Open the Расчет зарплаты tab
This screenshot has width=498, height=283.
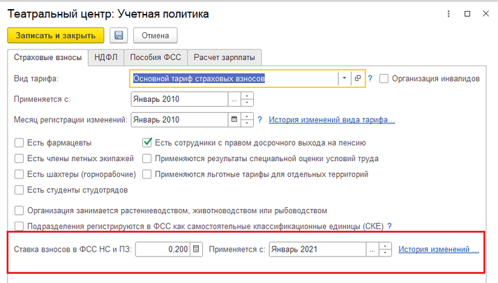tap(224, 57)
